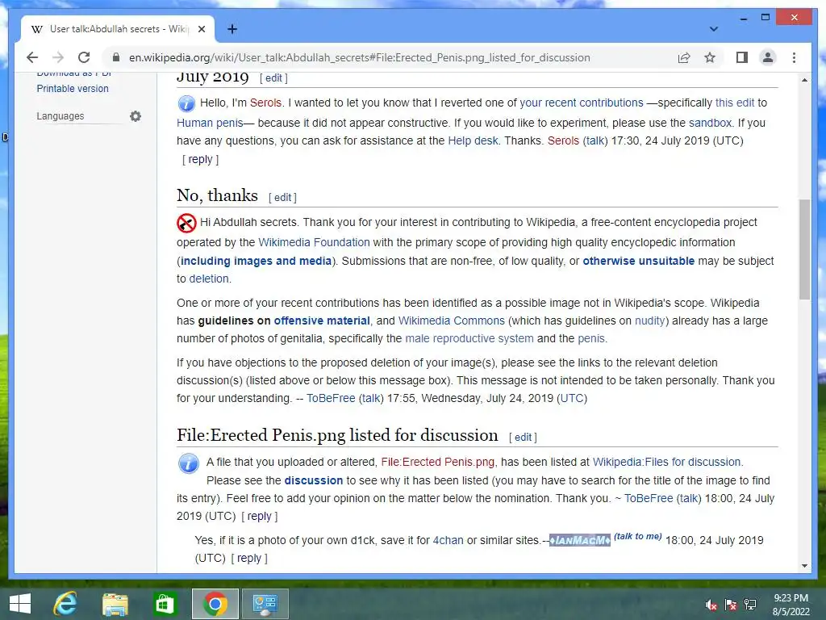Reload the page with the refresh icon
Screen dimensions: 826x620
(84, 57)
